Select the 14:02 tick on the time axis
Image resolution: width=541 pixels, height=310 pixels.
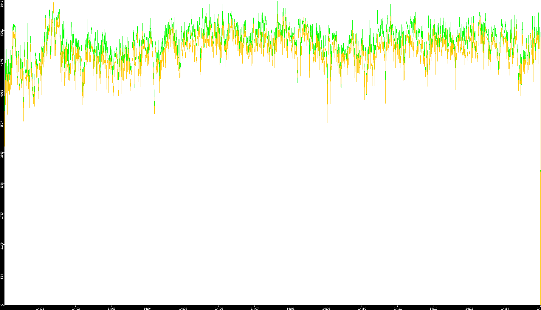pos(76,309)
